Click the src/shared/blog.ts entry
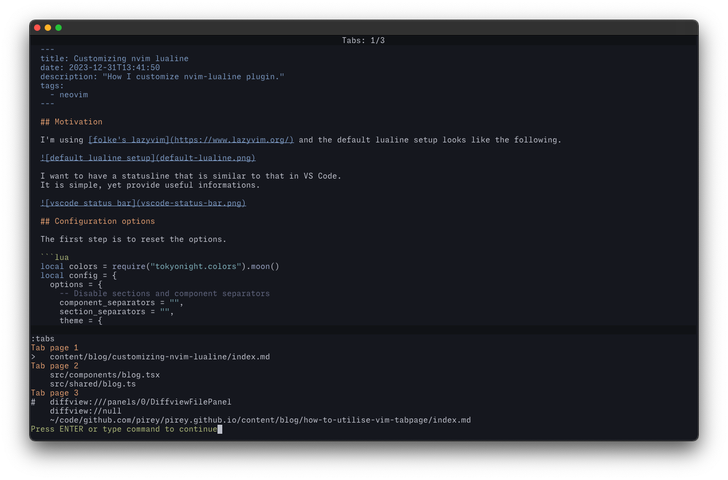This screenshot has height=480, width=728. 93,384
